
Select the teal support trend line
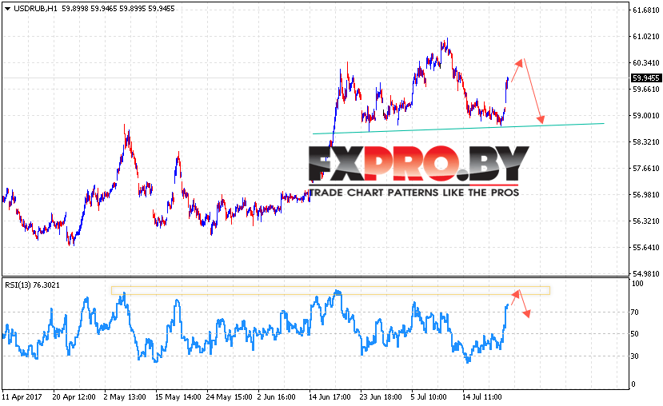coord(459,129)
